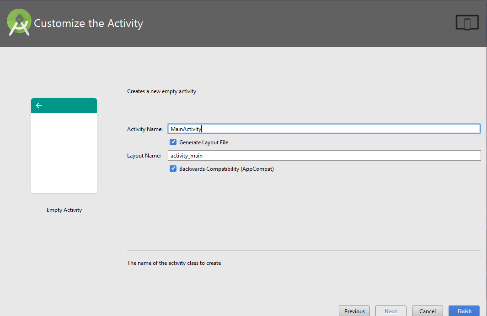The image size is (487, 316).
Task: Click the back arrow in activity preview
Action: click(38, 105)
